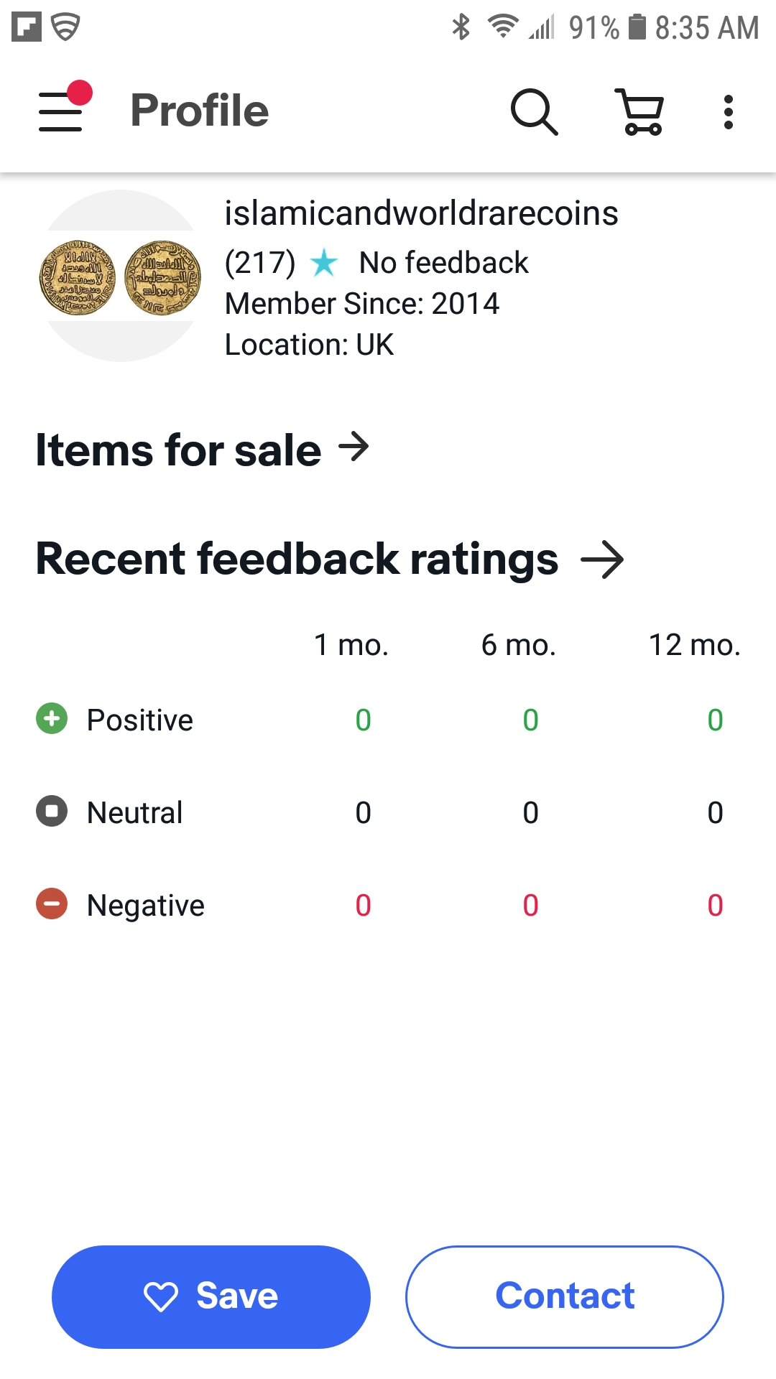This screenshot has height=1379, width=776.
Task: Select the 1 mo. column header
Action: 351,645
